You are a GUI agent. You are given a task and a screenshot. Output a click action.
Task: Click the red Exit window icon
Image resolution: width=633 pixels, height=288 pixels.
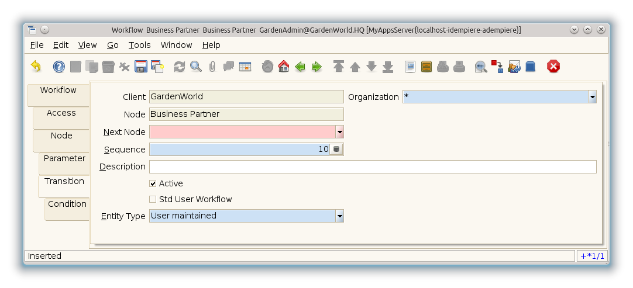553,67
